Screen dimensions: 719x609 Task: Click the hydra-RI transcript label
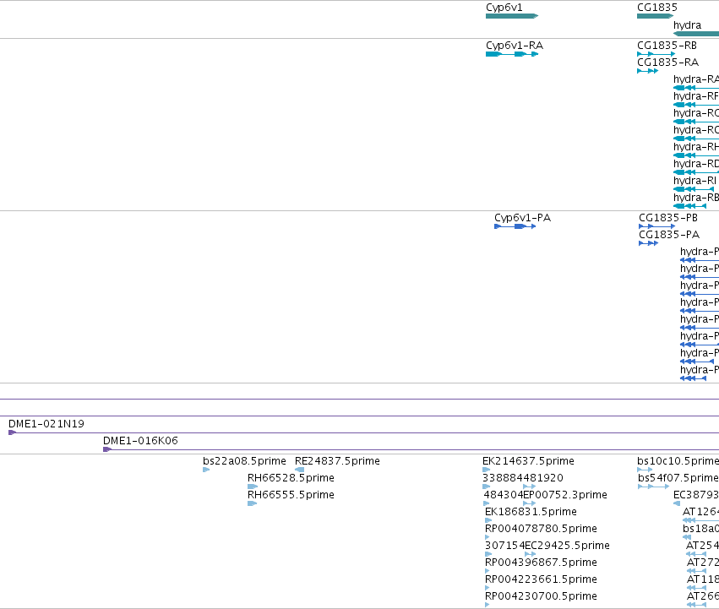pyautogui.click(x=694, y=181)
